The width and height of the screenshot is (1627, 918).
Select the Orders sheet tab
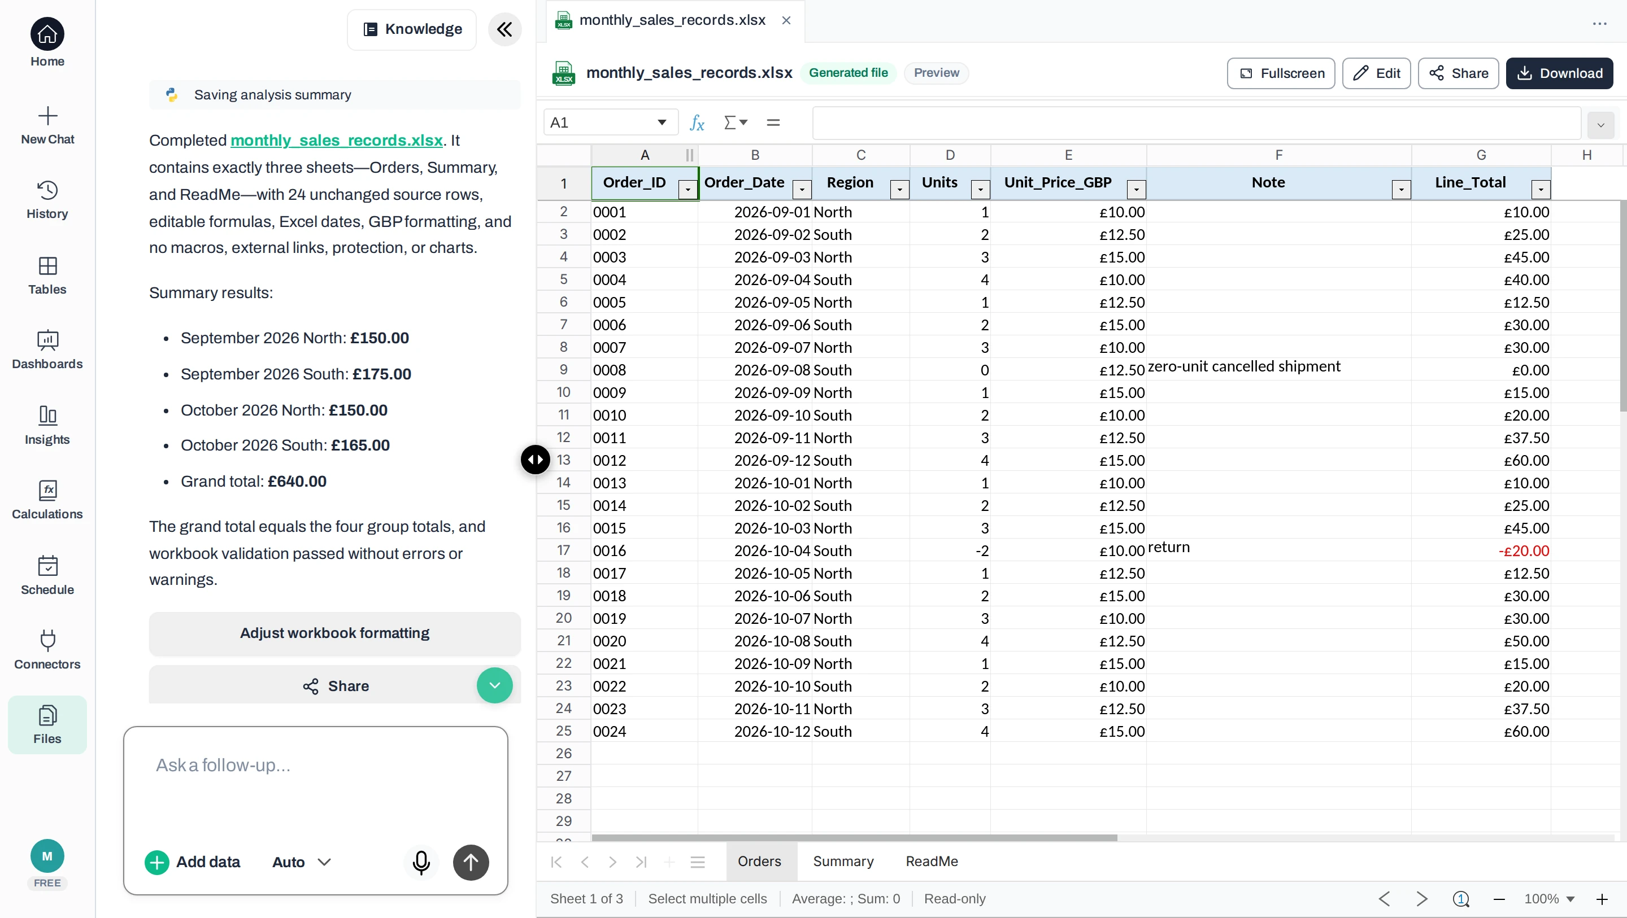coord(759,861)
